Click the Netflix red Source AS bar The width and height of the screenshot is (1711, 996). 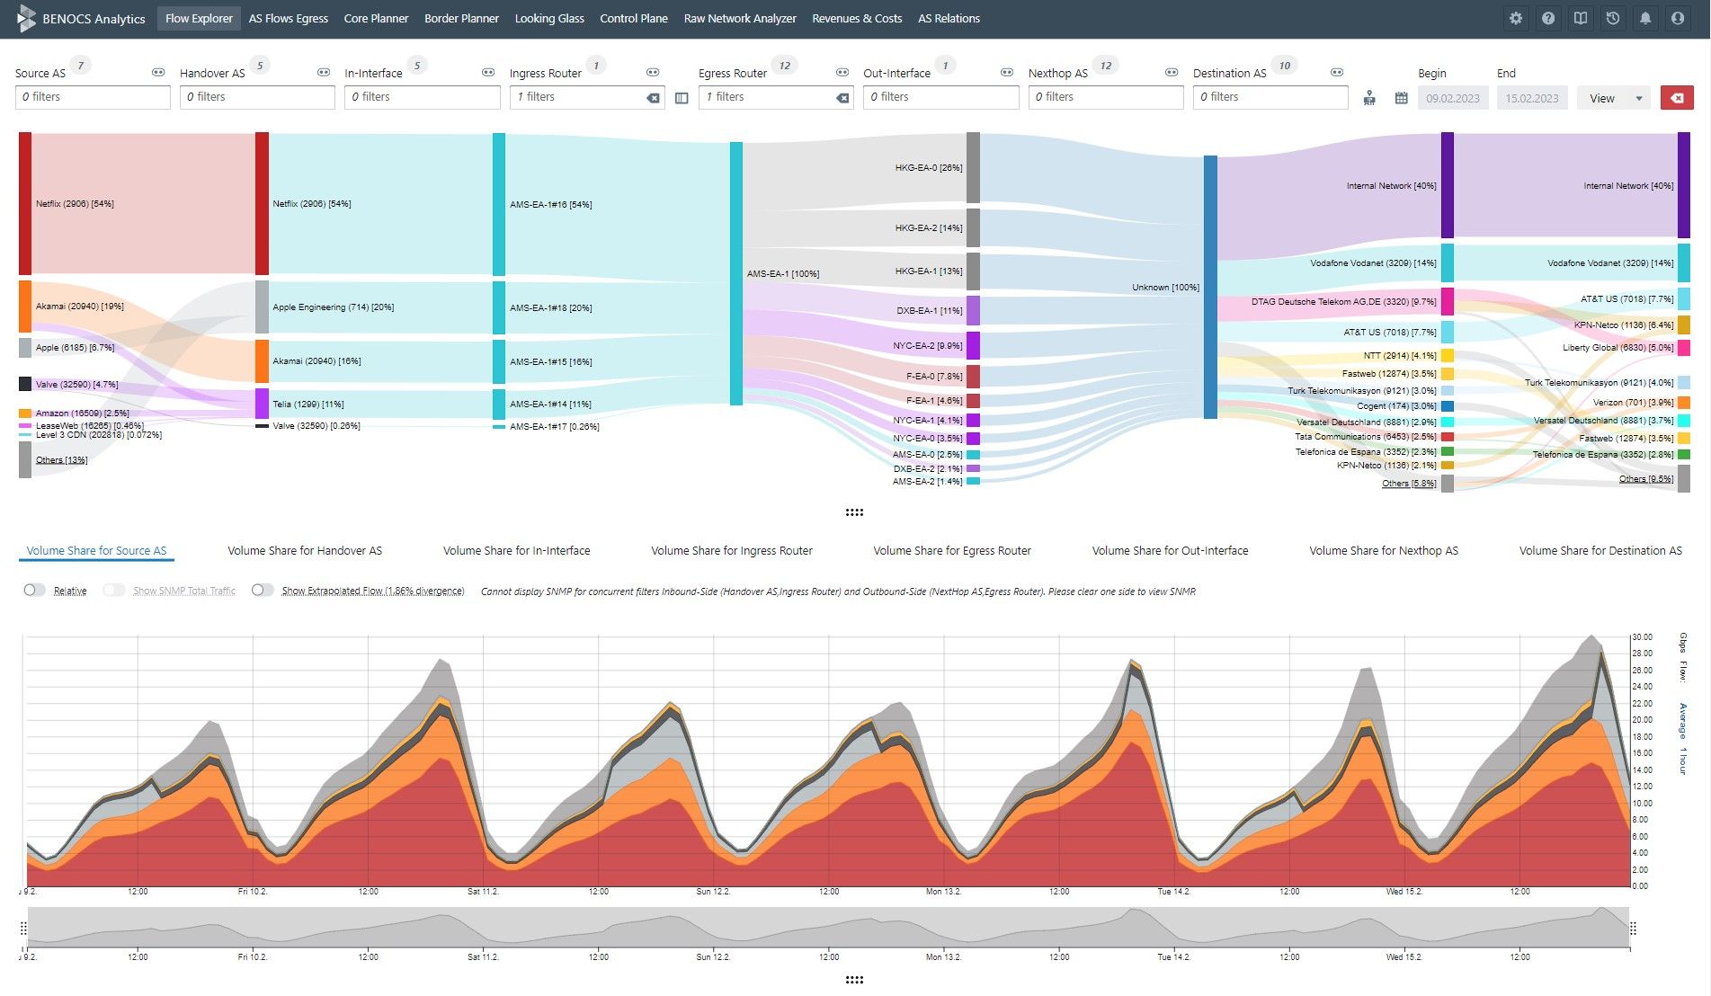[25, 203]
